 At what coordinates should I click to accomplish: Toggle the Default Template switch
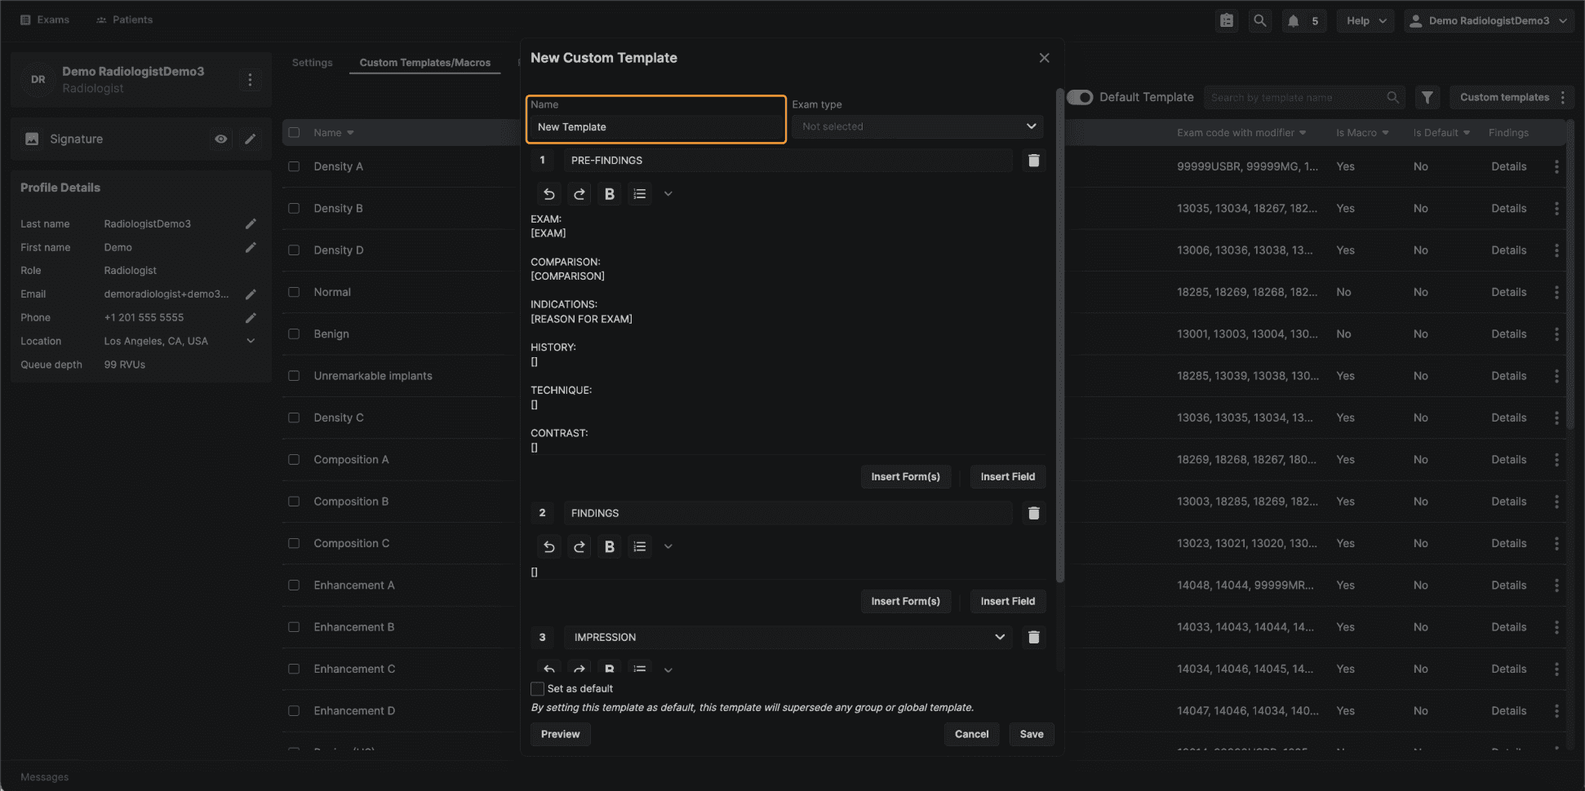click(x=1080, y=97)
